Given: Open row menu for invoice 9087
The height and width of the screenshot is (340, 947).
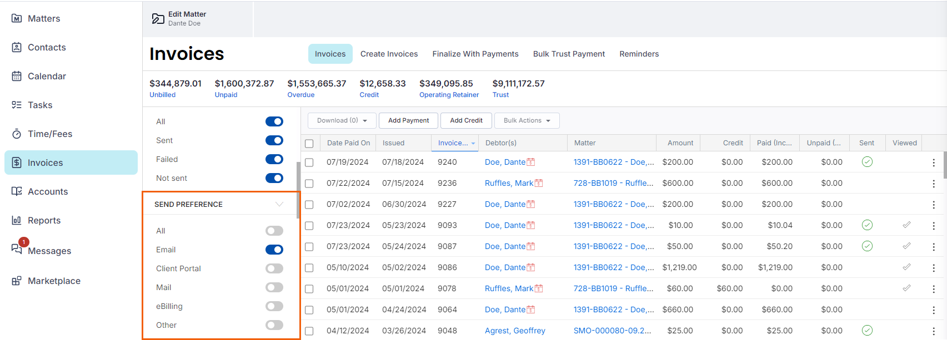Looking at the screenshot, I should [x=934, y=247].
